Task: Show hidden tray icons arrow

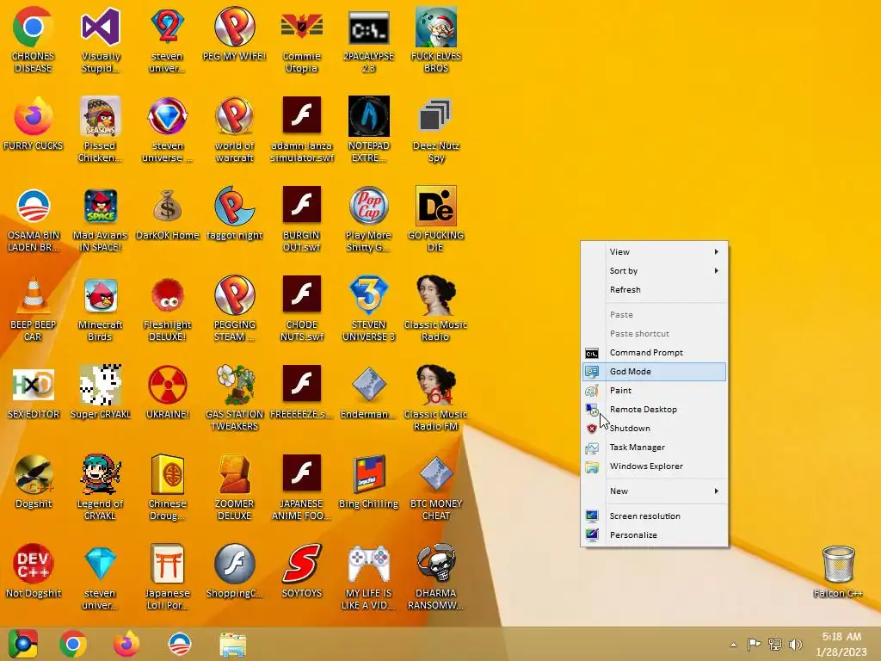Action: pyautogui.click(x=733, y=644)
